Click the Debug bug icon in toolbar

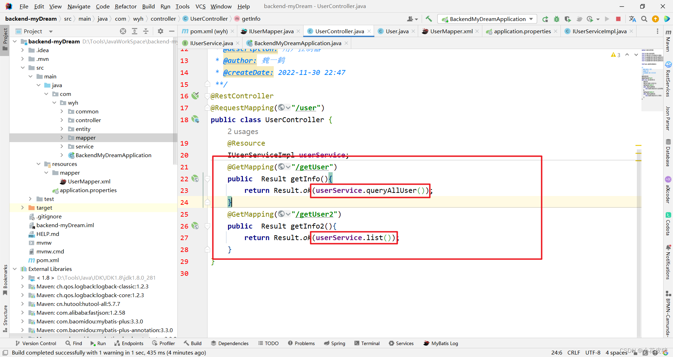tap(556, 19)
